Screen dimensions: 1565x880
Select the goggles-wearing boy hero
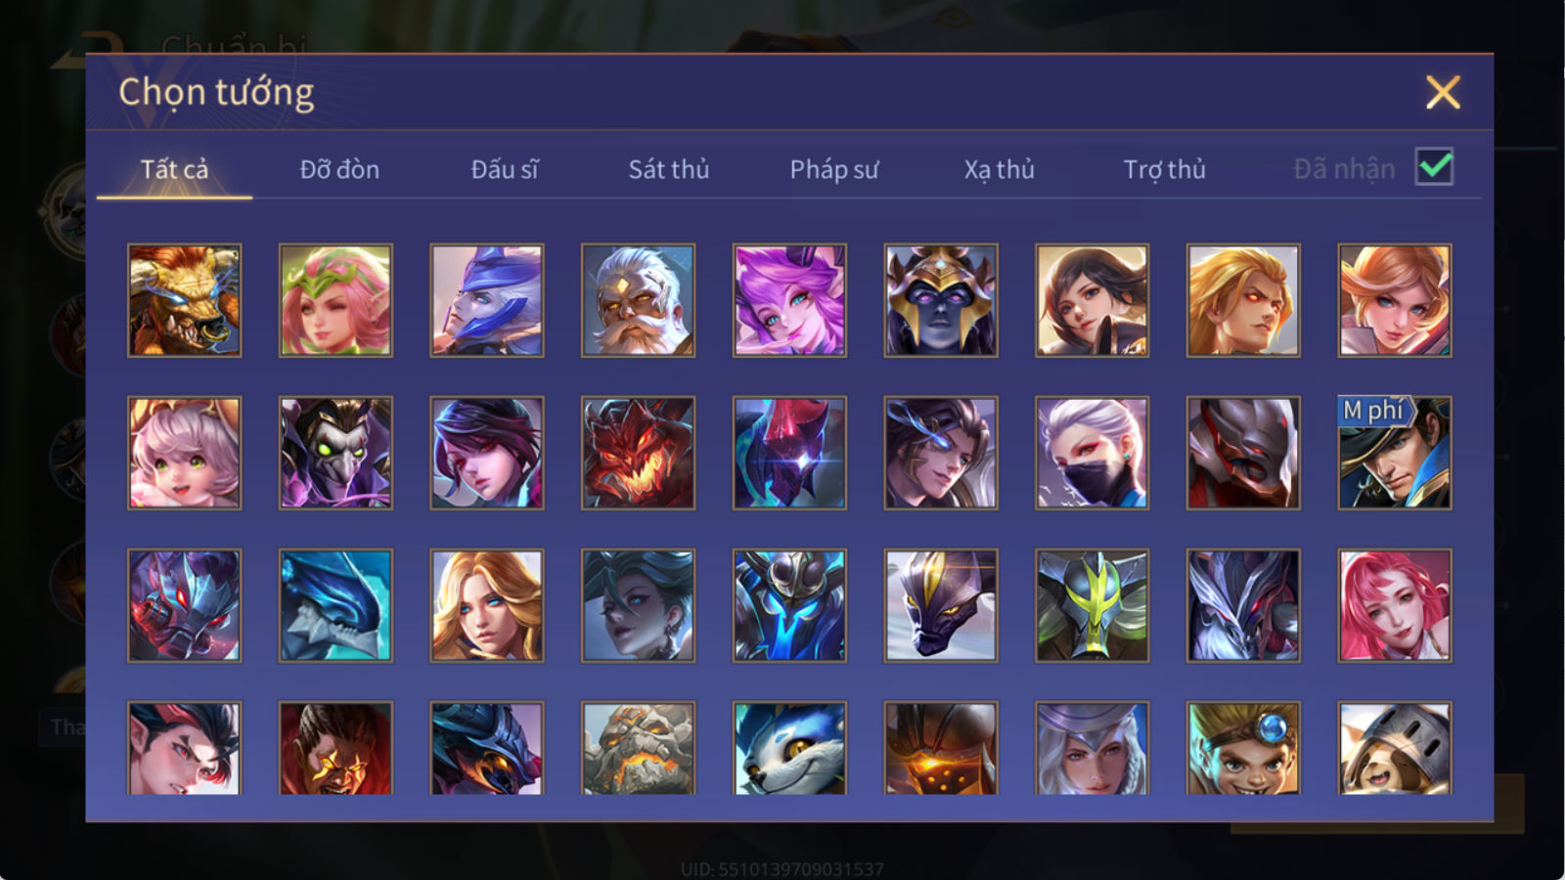pyautogui.click(x=1243, y=748)
